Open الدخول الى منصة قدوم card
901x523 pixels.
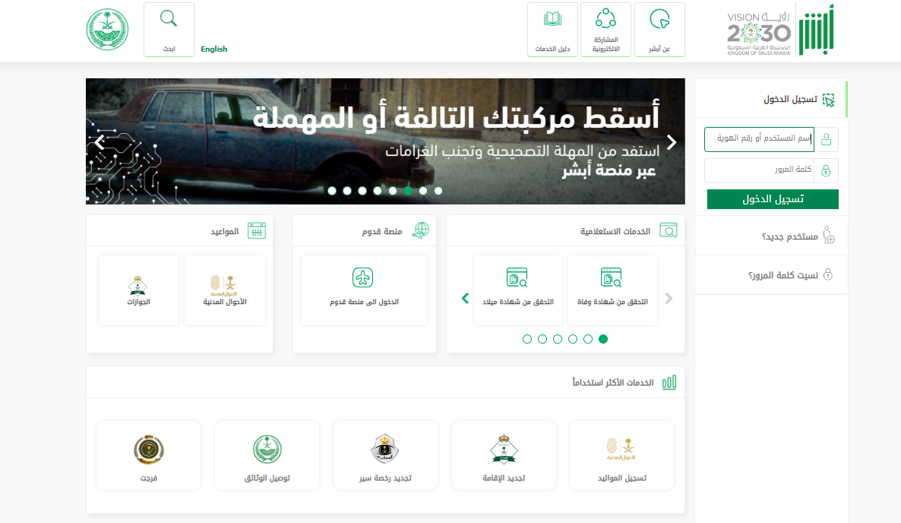tap(365, 290)
